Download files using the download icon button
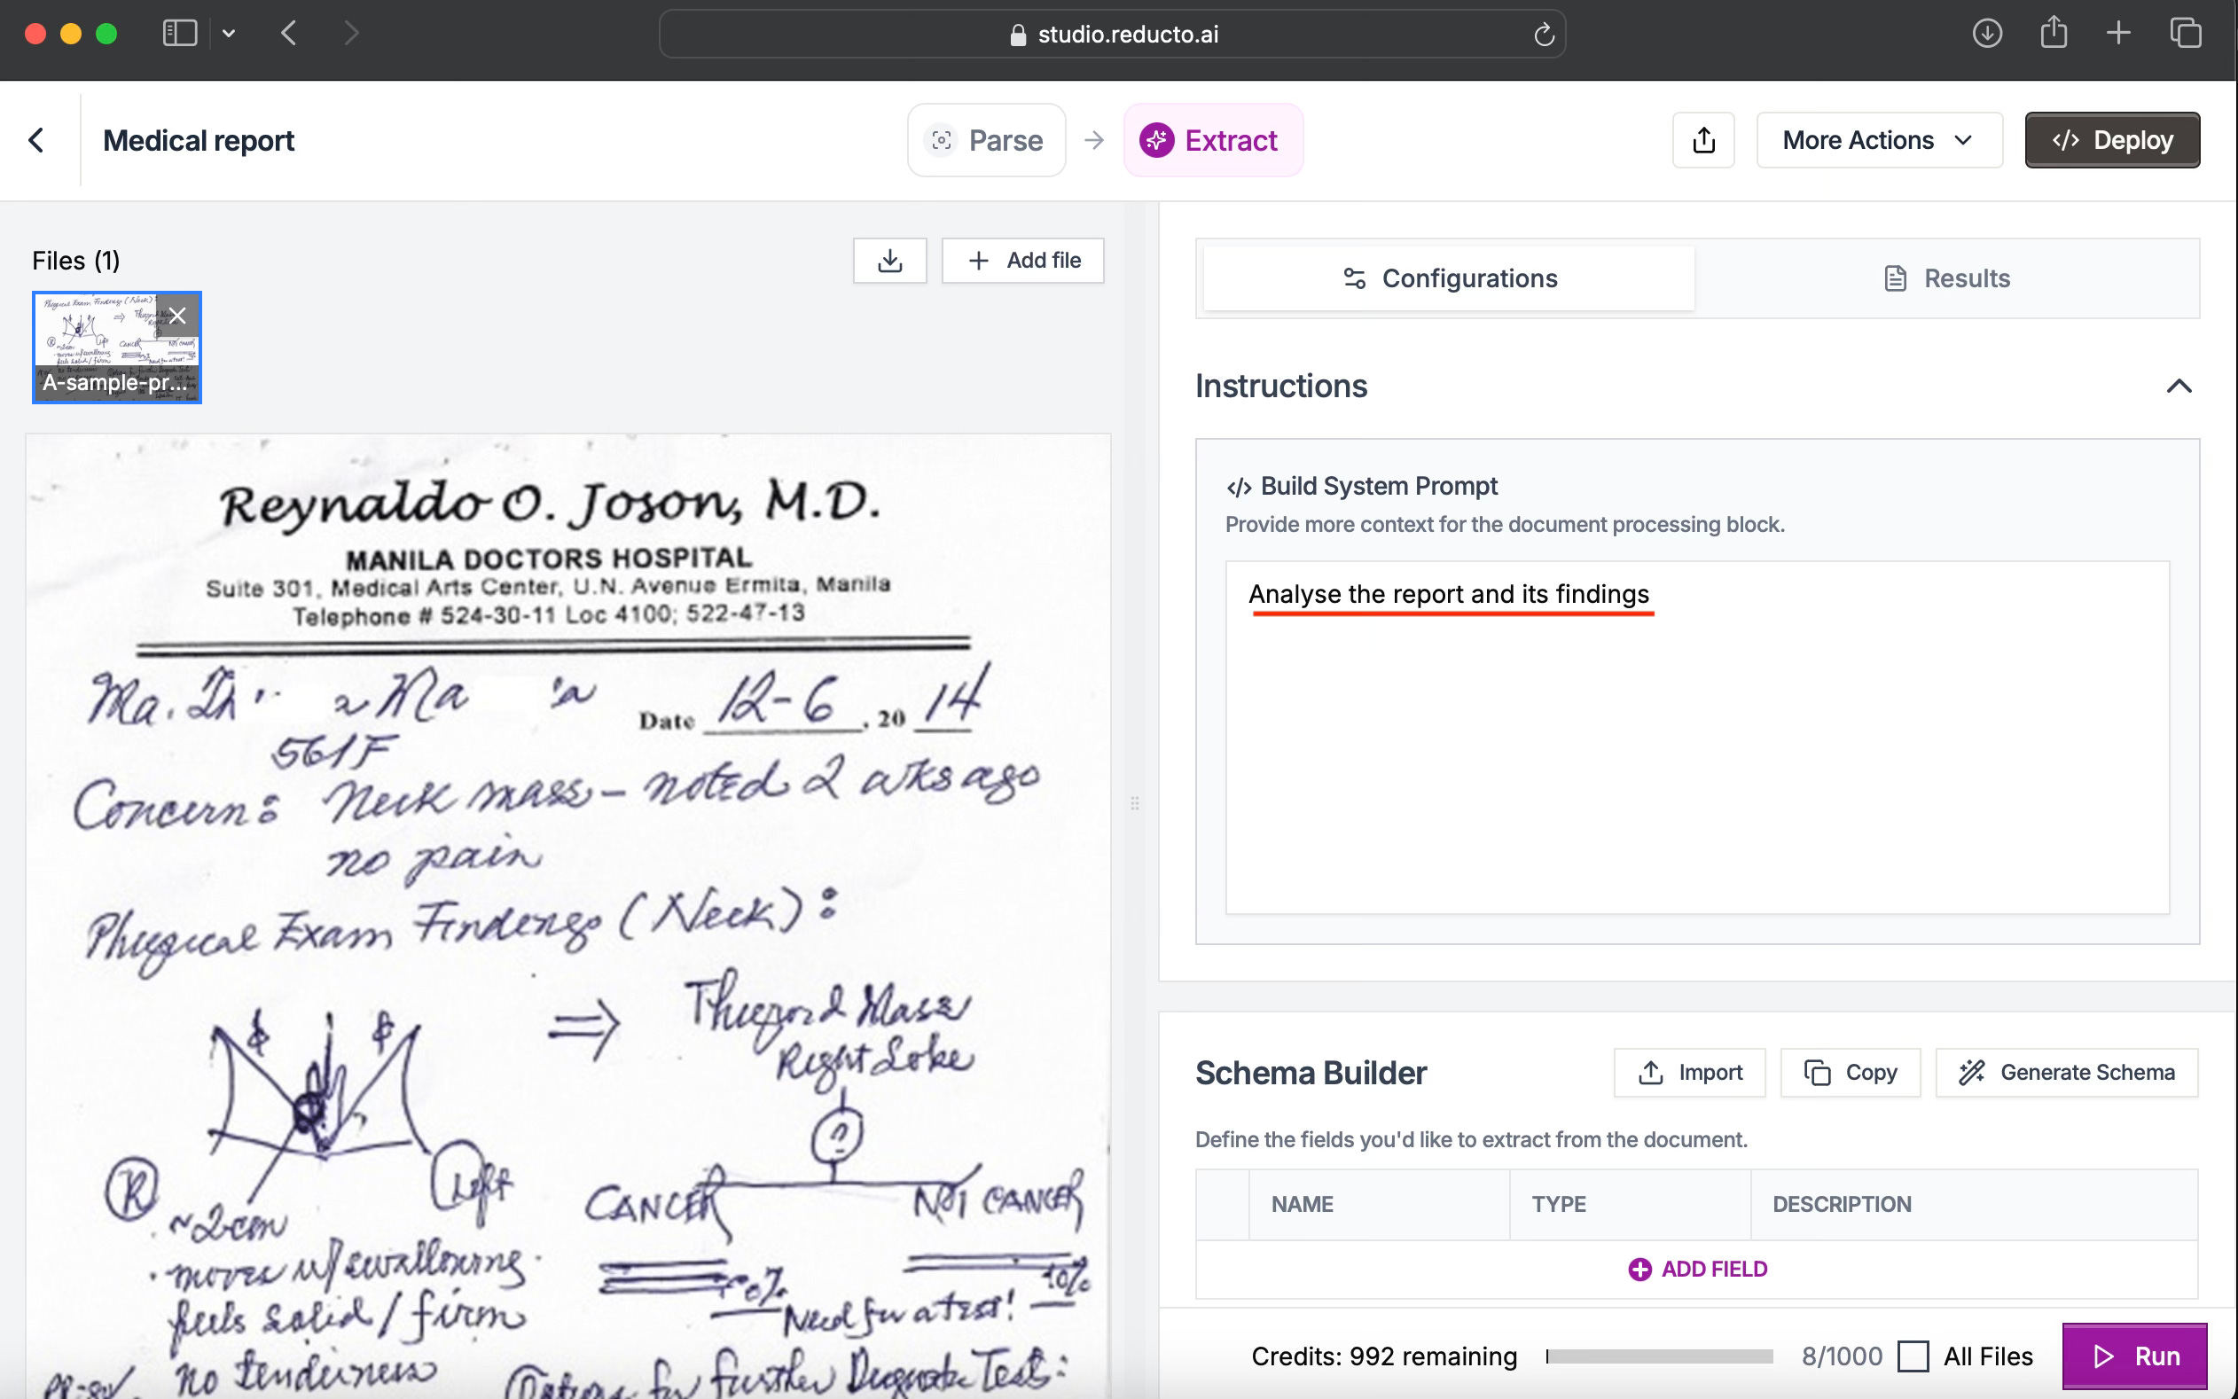 pos(889,261)
